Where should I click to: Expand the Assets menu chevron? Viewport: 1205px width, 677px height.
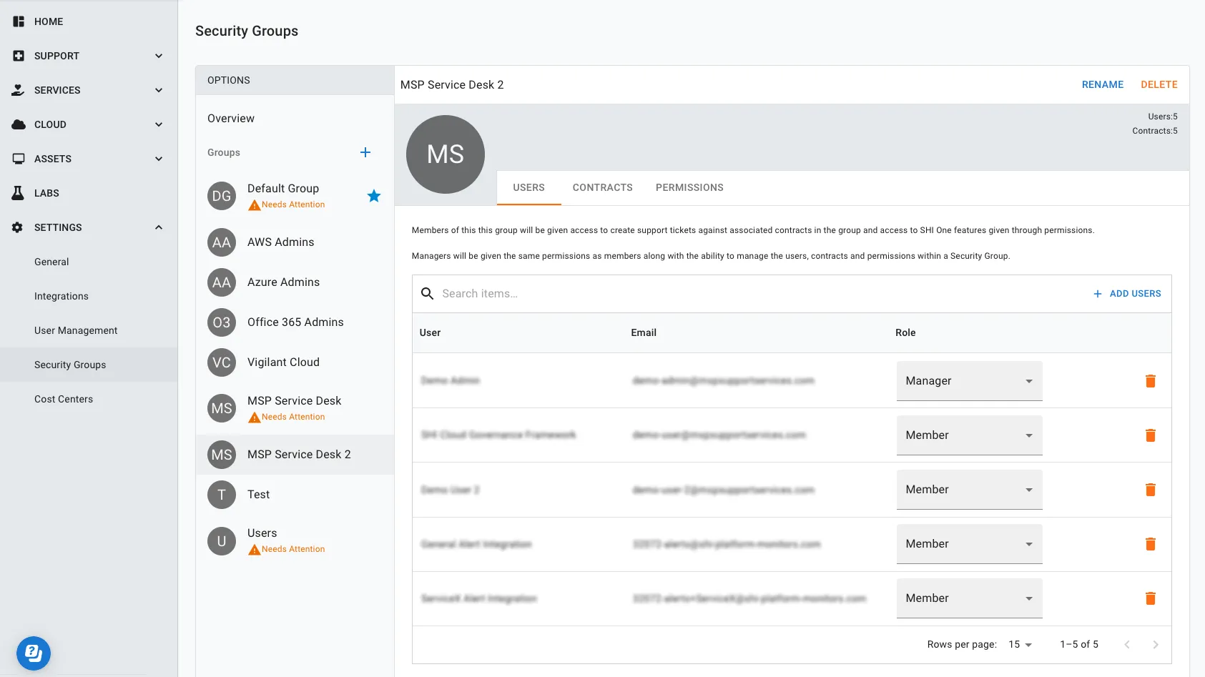point(159,159)
